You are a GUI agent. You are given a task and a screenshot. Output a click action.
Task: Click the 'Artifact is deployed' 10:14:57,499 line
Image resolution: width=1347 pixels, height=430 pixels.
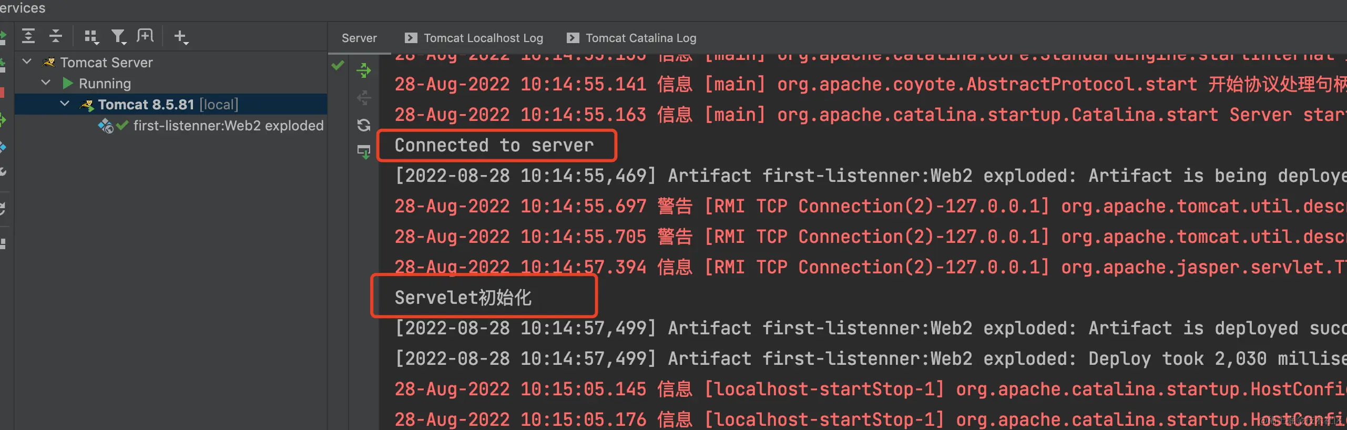tap(871, 328)
